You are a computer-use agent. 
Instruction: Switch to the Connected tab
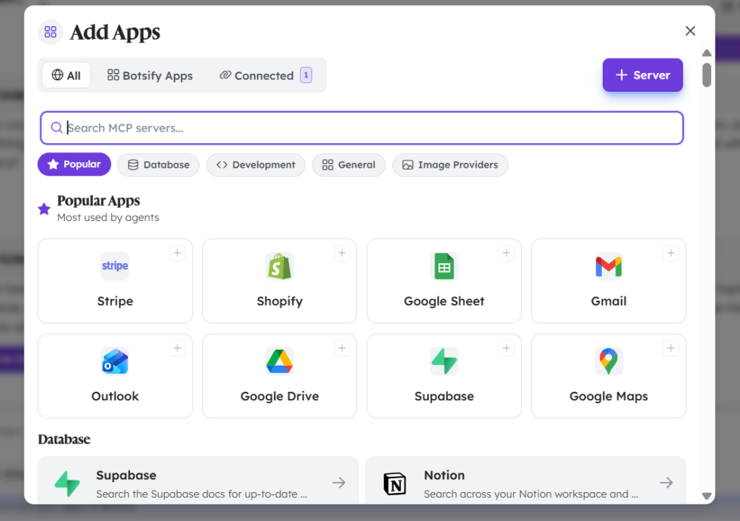(266, 75)
